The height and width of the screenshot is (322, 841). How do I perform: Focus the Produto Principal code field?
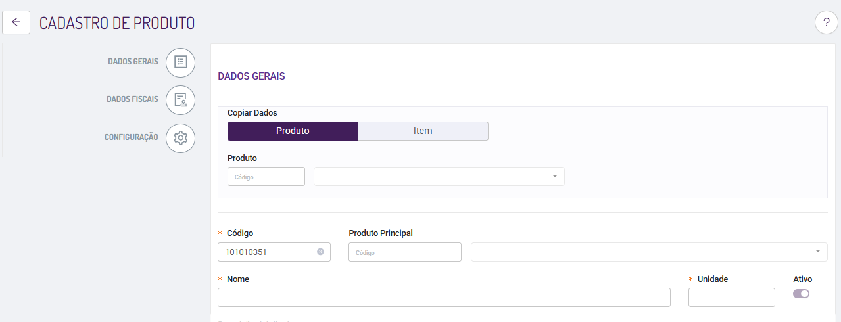[x=405, y=252]
